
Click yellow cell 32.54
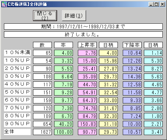pyautogui.click(x=108, y=92)
